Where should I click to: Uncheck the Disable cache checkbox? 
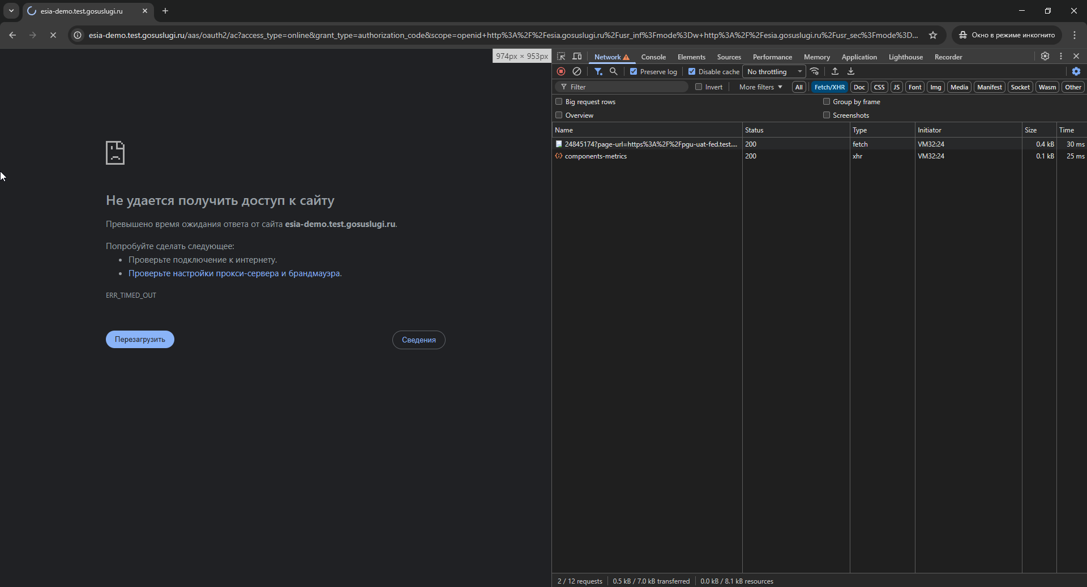pos(692,71)
